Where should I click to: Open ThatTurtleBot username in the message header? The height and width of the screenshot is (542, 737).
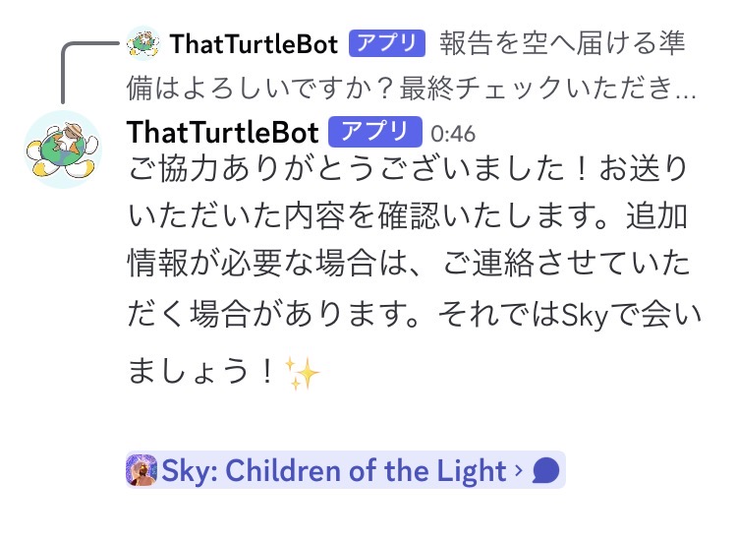click(223, 133)
